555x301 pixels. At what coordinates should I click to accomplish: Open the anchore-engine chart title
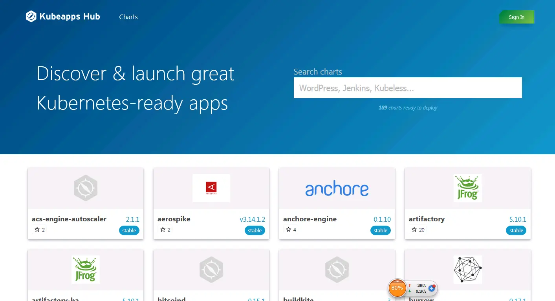point(310,219)
